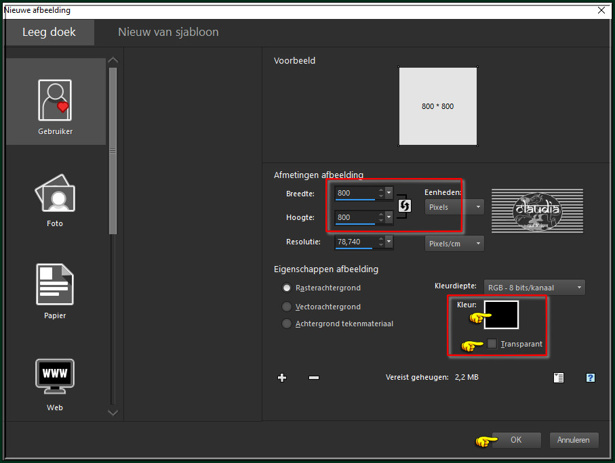The width and height of the screenshot is (615, 463).
Task: Click the category list scrollbar thumb
Action: 113,151
